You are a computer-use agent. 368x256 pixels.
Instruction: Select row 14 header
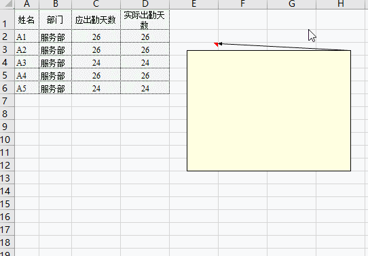(7, 190)
